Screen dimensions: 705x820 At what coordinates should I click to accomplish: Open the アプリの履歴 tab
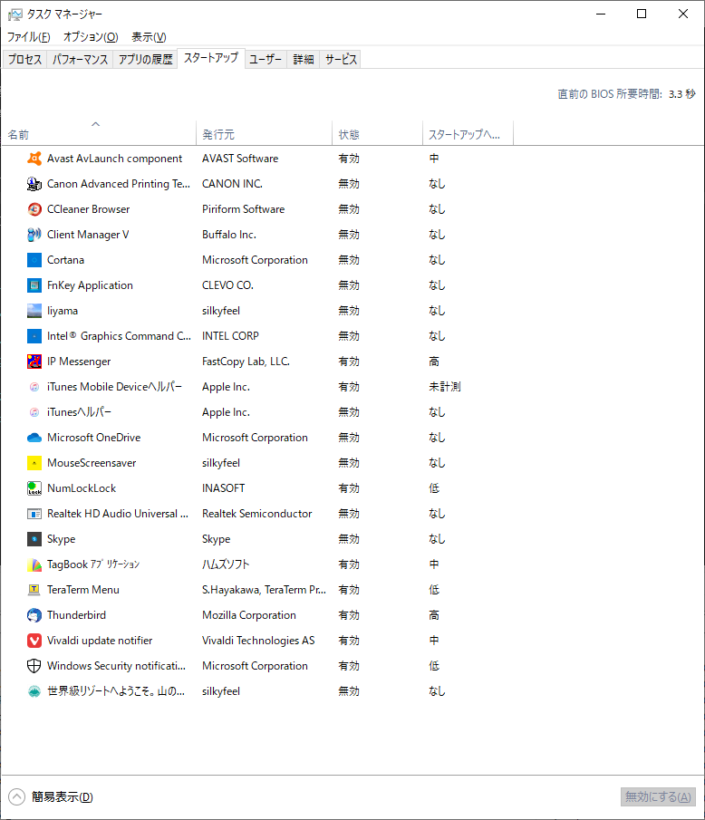click(x=145, y=59)
